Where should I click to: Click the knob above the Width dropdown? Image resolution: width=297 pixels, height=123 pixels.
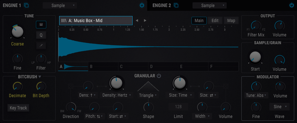coord(202,107)
